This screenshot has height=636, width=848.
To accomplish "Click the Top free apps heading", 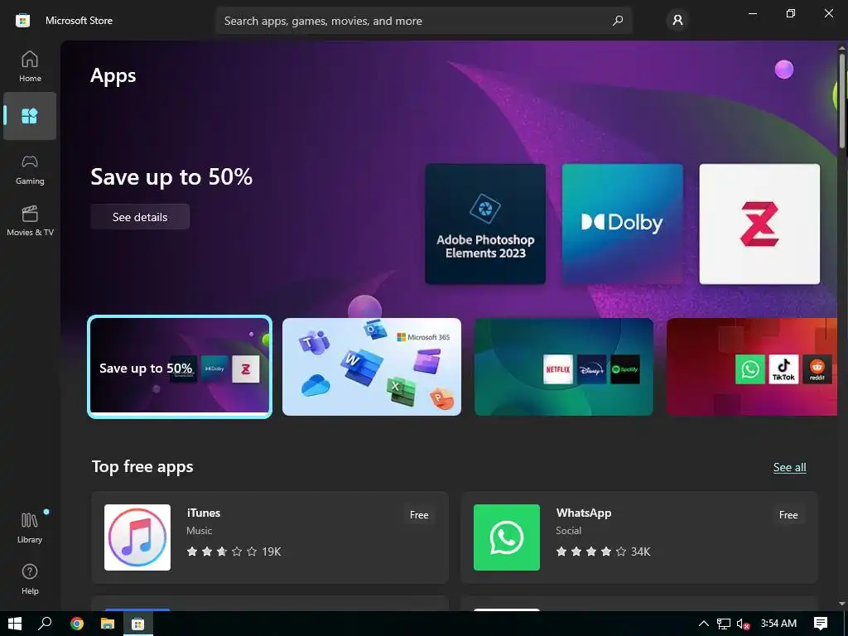I will pos(142,466).
